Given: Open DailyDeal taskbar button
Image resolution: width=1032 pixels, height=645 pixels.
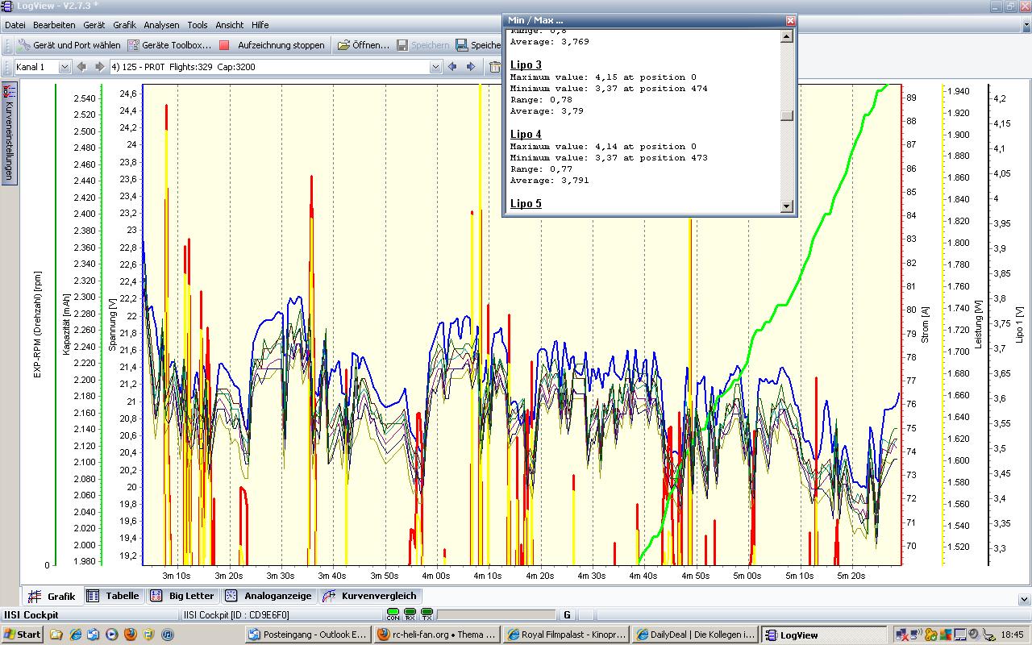Looking at the screenshot, I should click(x=695, y=635).
